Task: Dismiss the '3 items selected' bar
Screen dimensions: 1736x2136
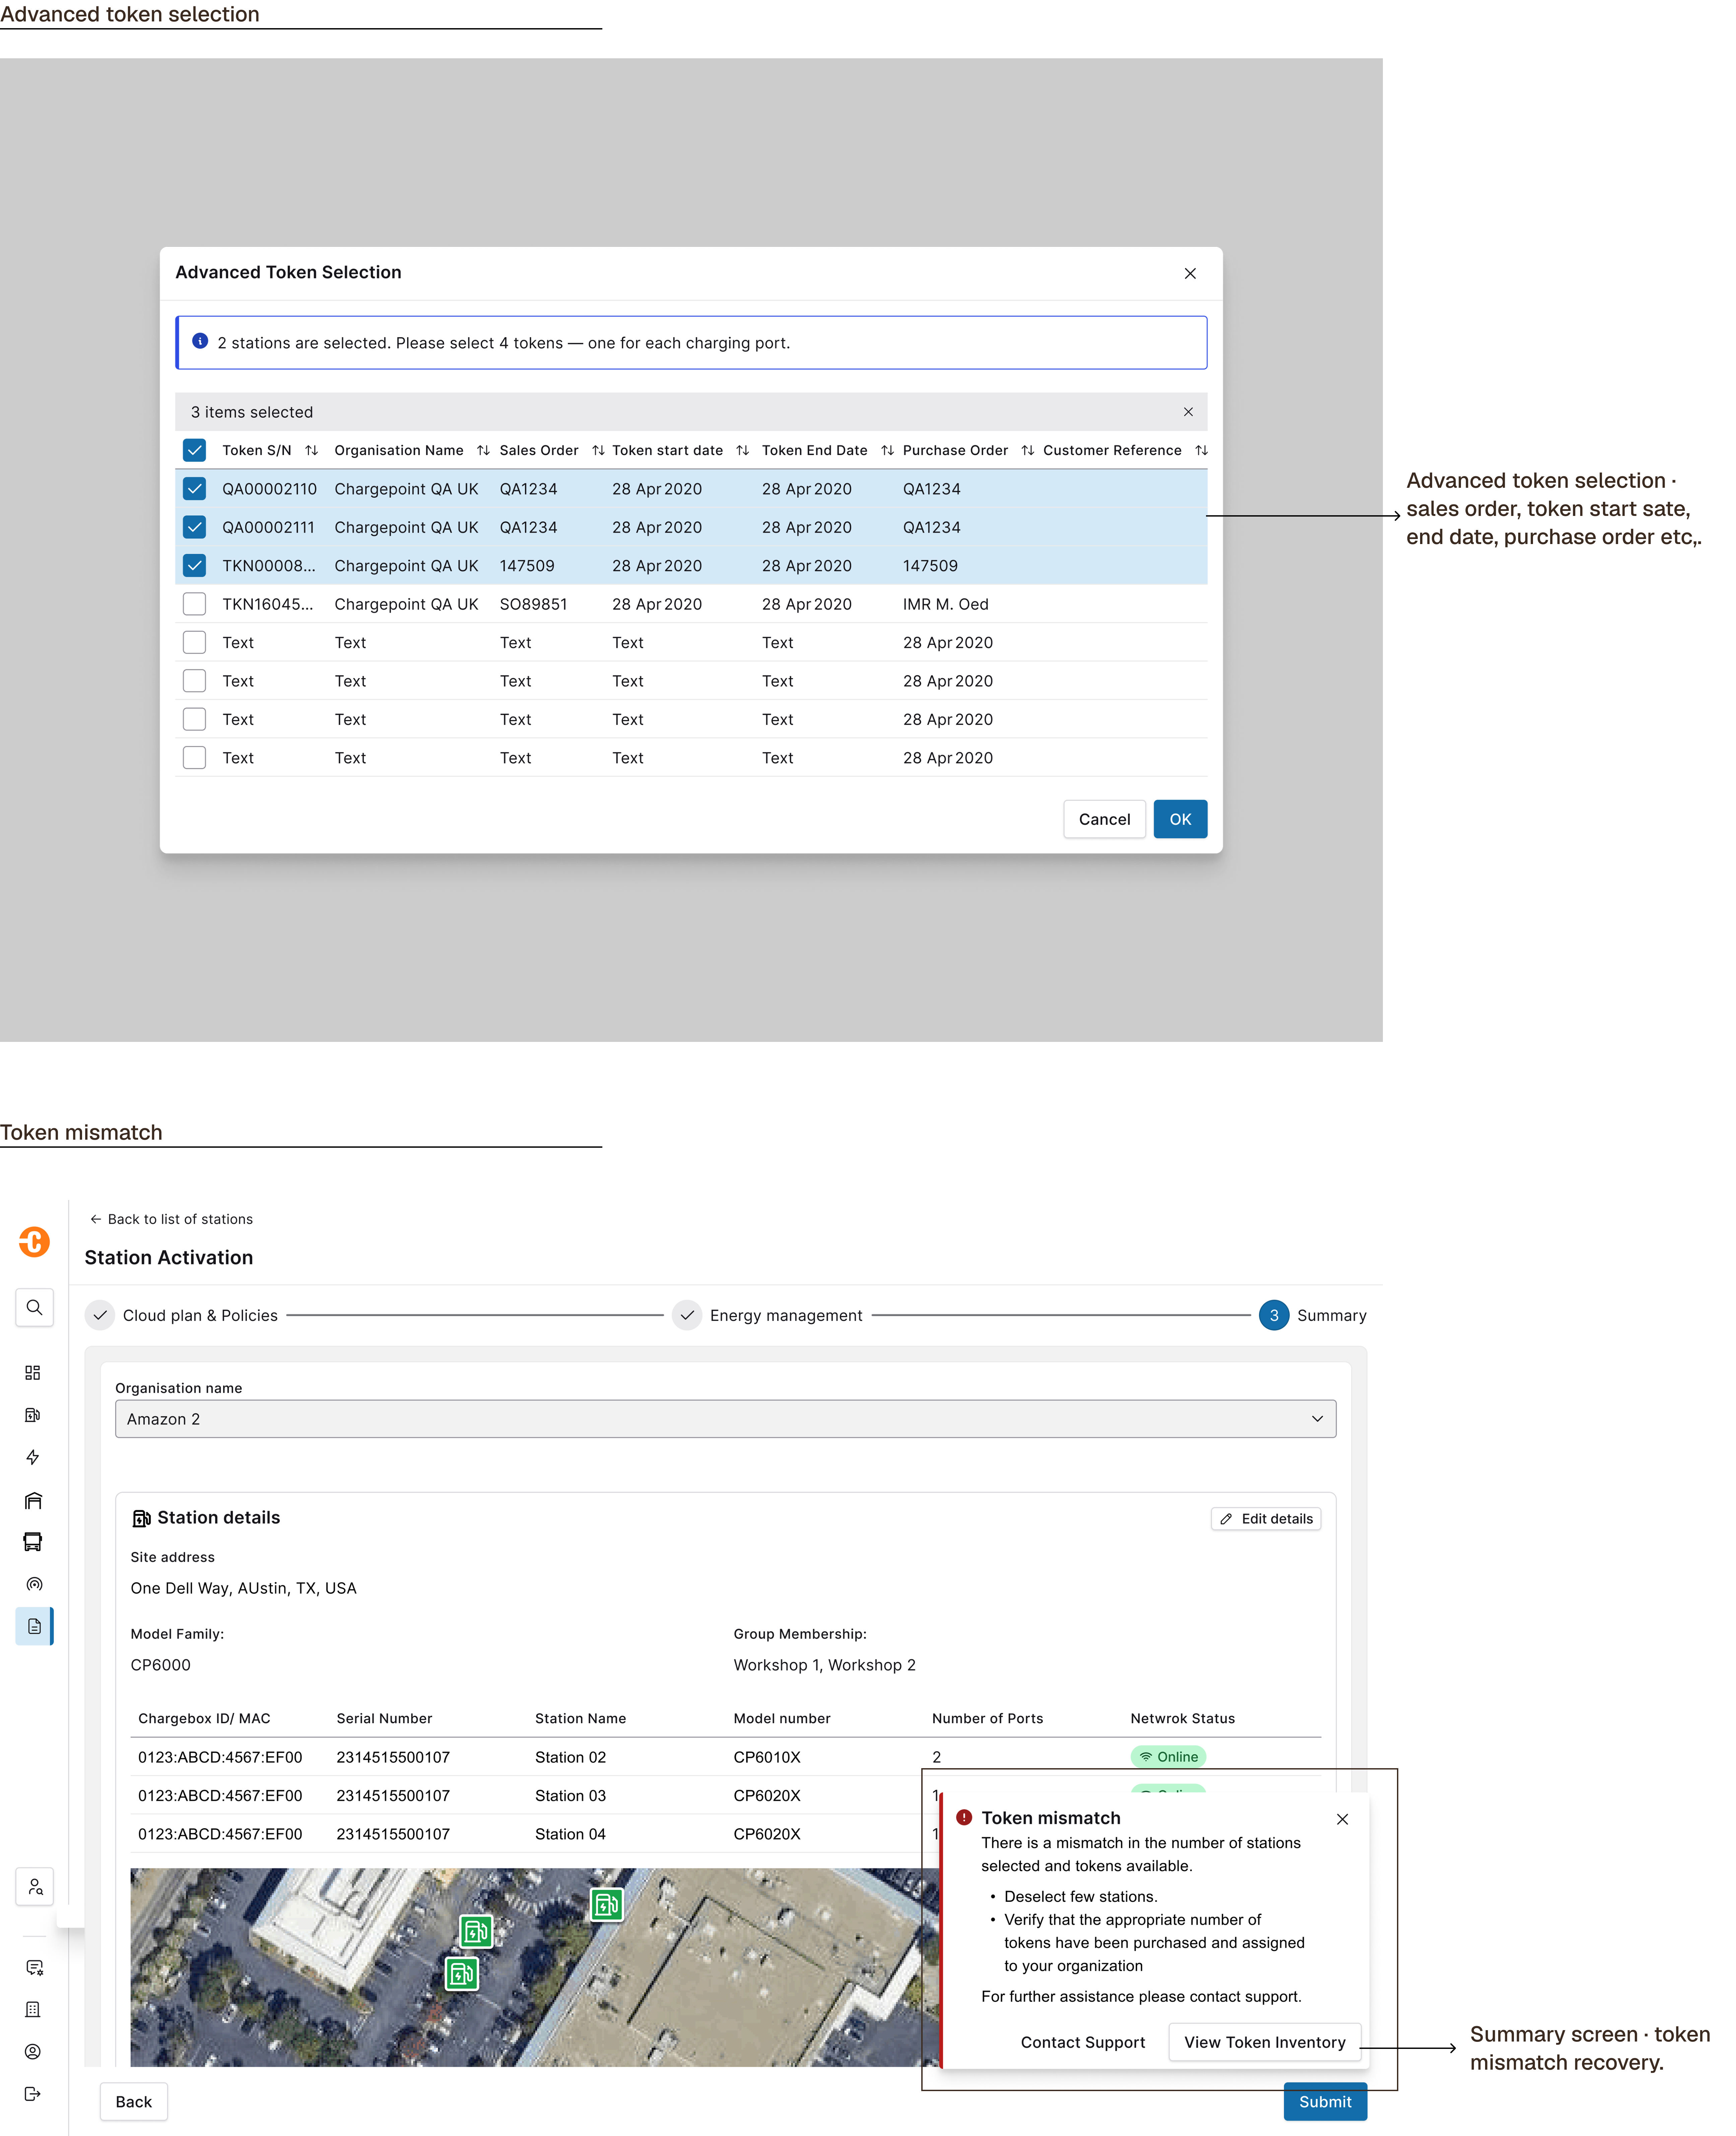Action: [1188, 412]
